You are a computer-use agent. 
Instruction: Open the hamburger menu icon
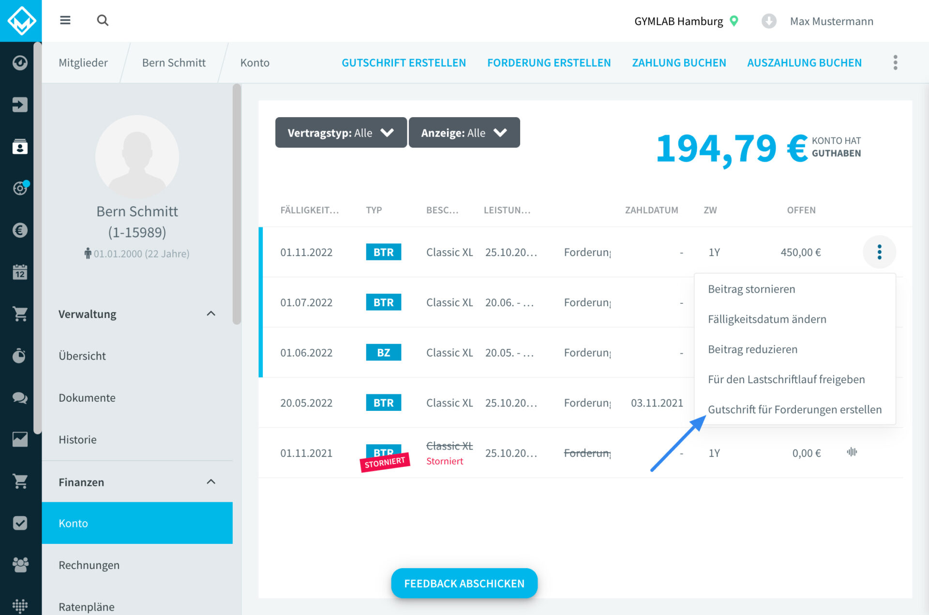[x=65, y=20]
